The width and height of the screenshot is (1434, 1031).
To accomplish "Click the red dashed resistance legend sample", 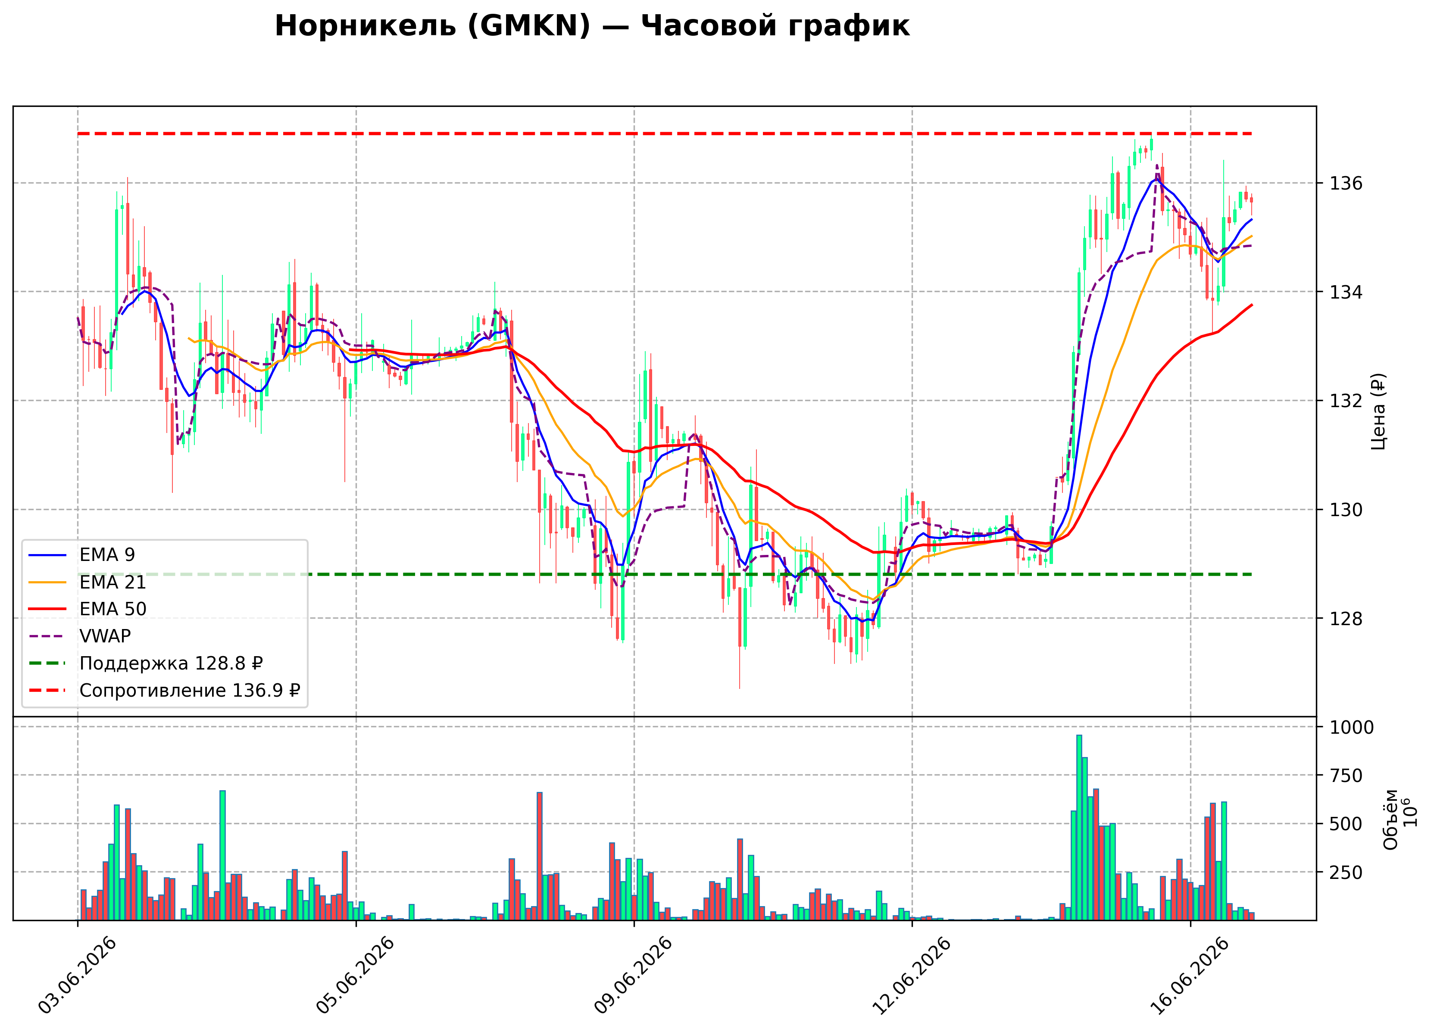I will (x=47, y=690).
